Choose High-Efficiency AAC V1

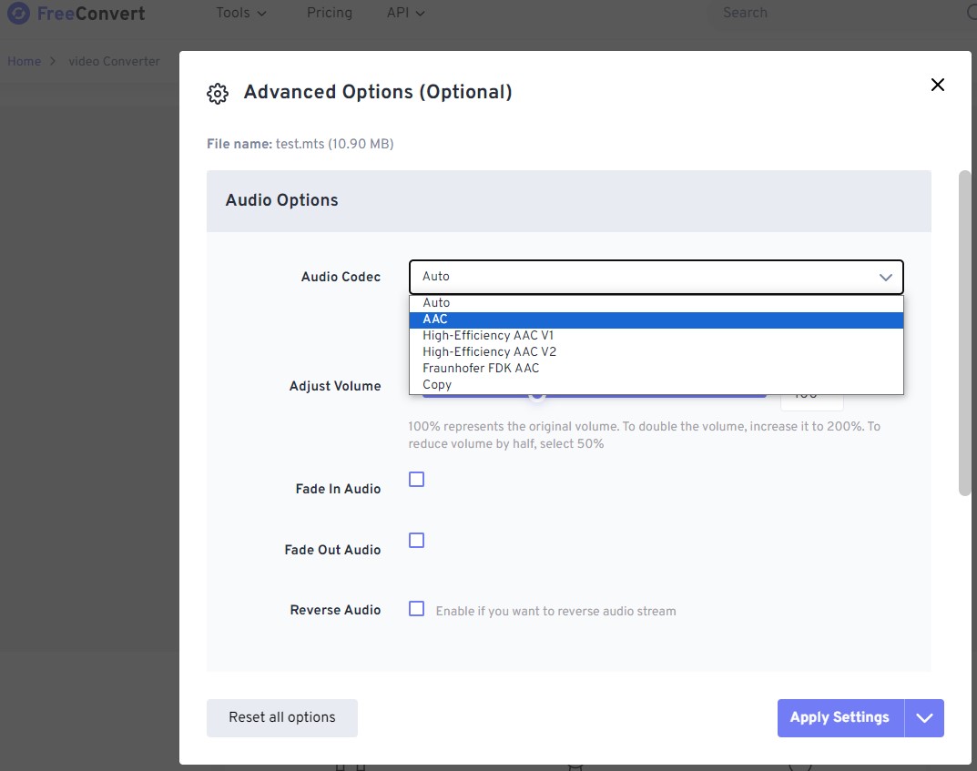click(x=656, y=336)
